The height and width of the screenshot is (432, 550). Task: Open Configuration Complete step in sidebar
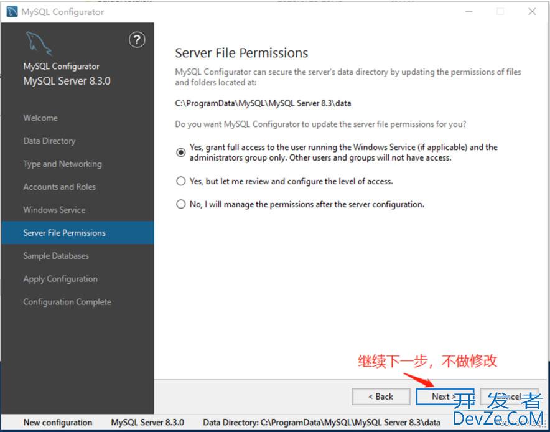tap(67, 302)
